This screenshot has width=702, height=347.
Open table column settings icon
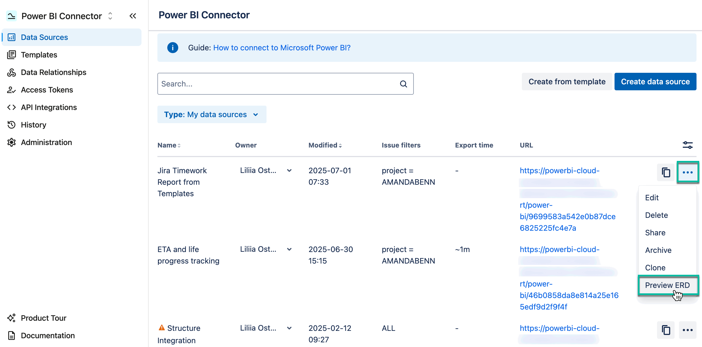click(688, 145)
